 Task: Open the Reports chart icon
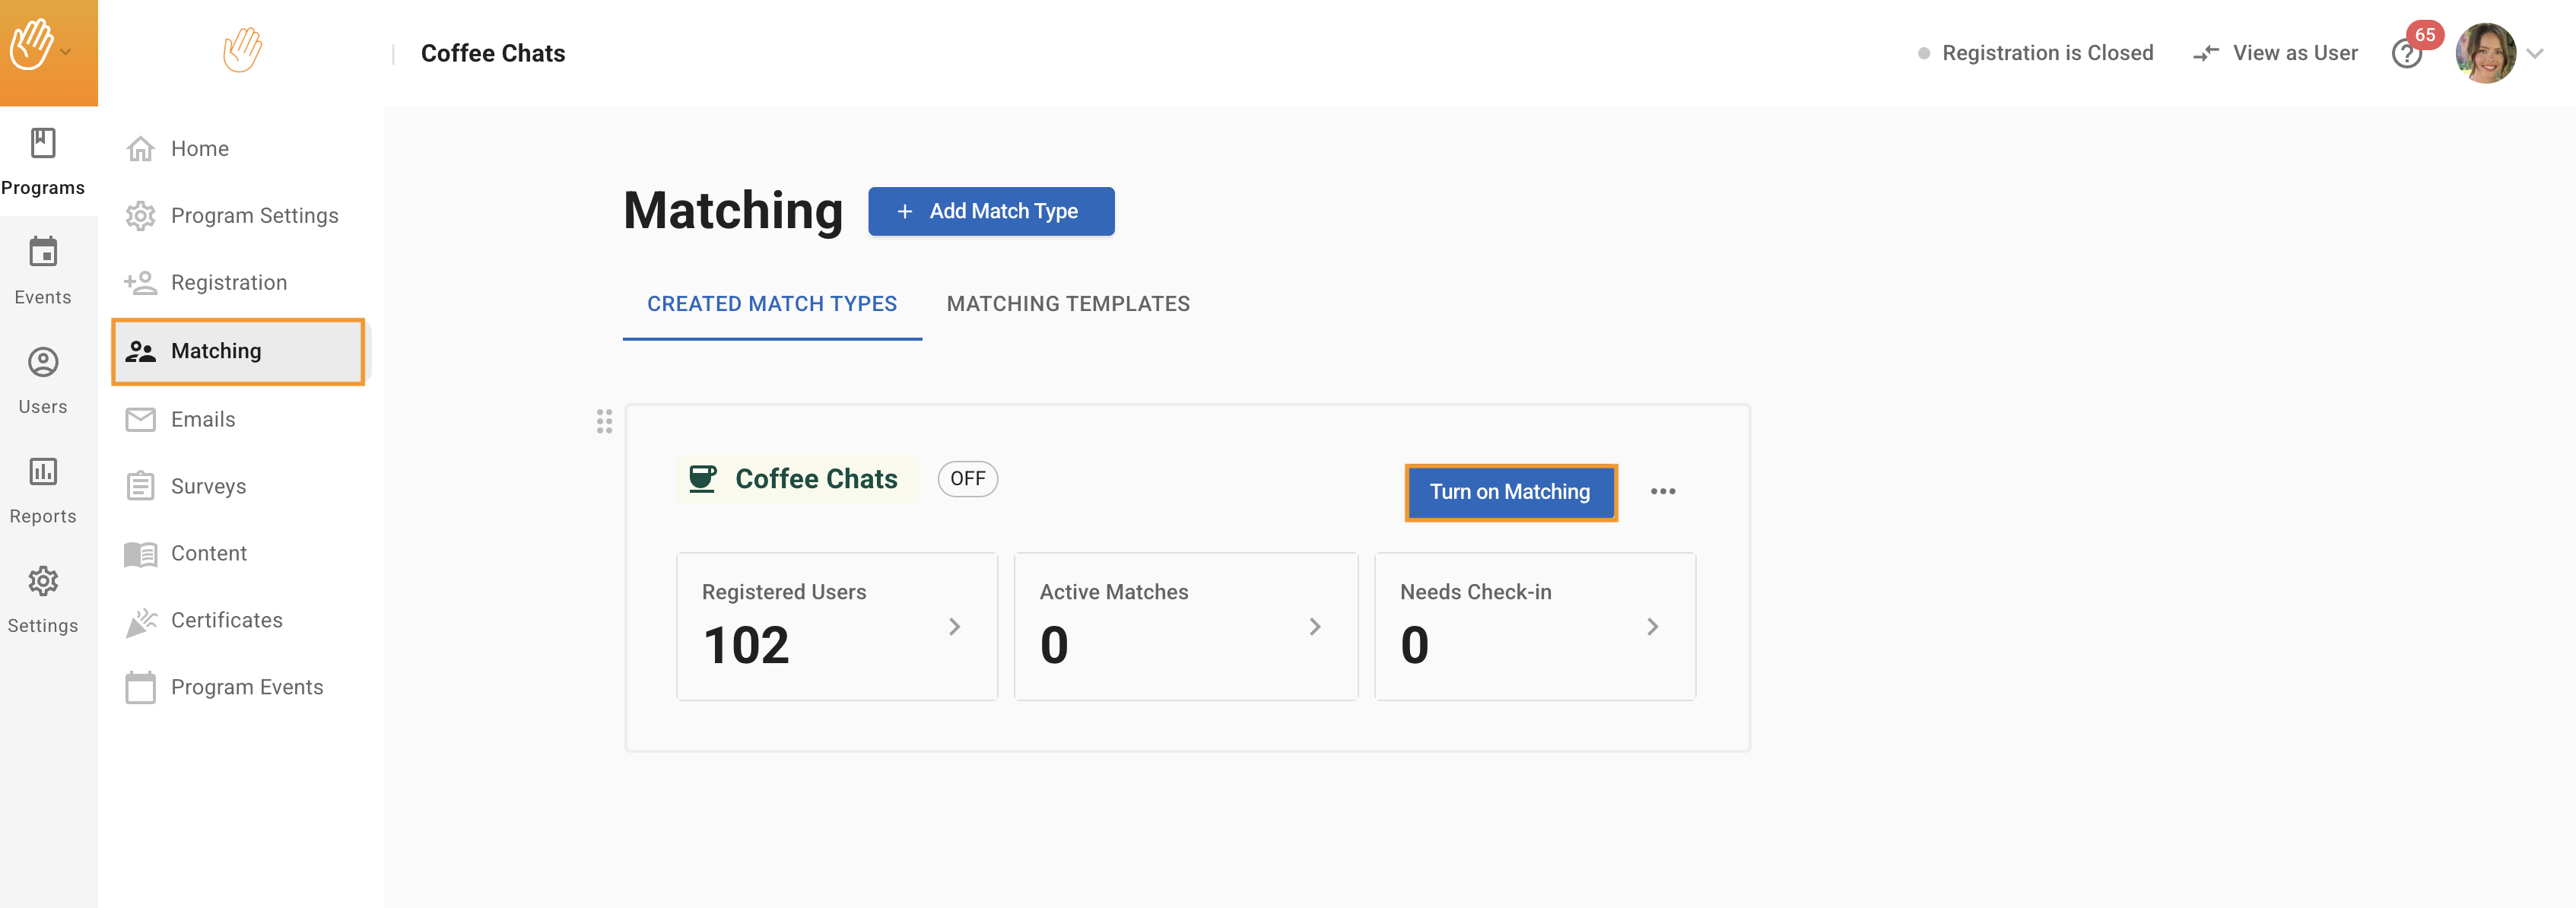[x=43, y=471]
